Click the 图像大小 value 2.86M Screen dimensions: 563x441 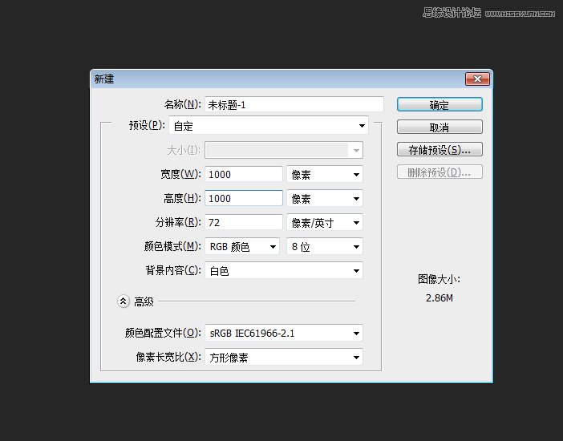439,297
